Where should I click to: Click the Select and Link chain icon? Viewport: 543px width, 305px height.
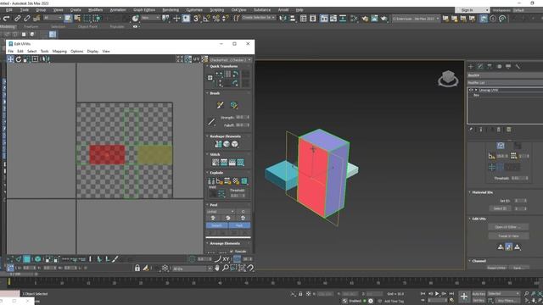click(17, 19)
